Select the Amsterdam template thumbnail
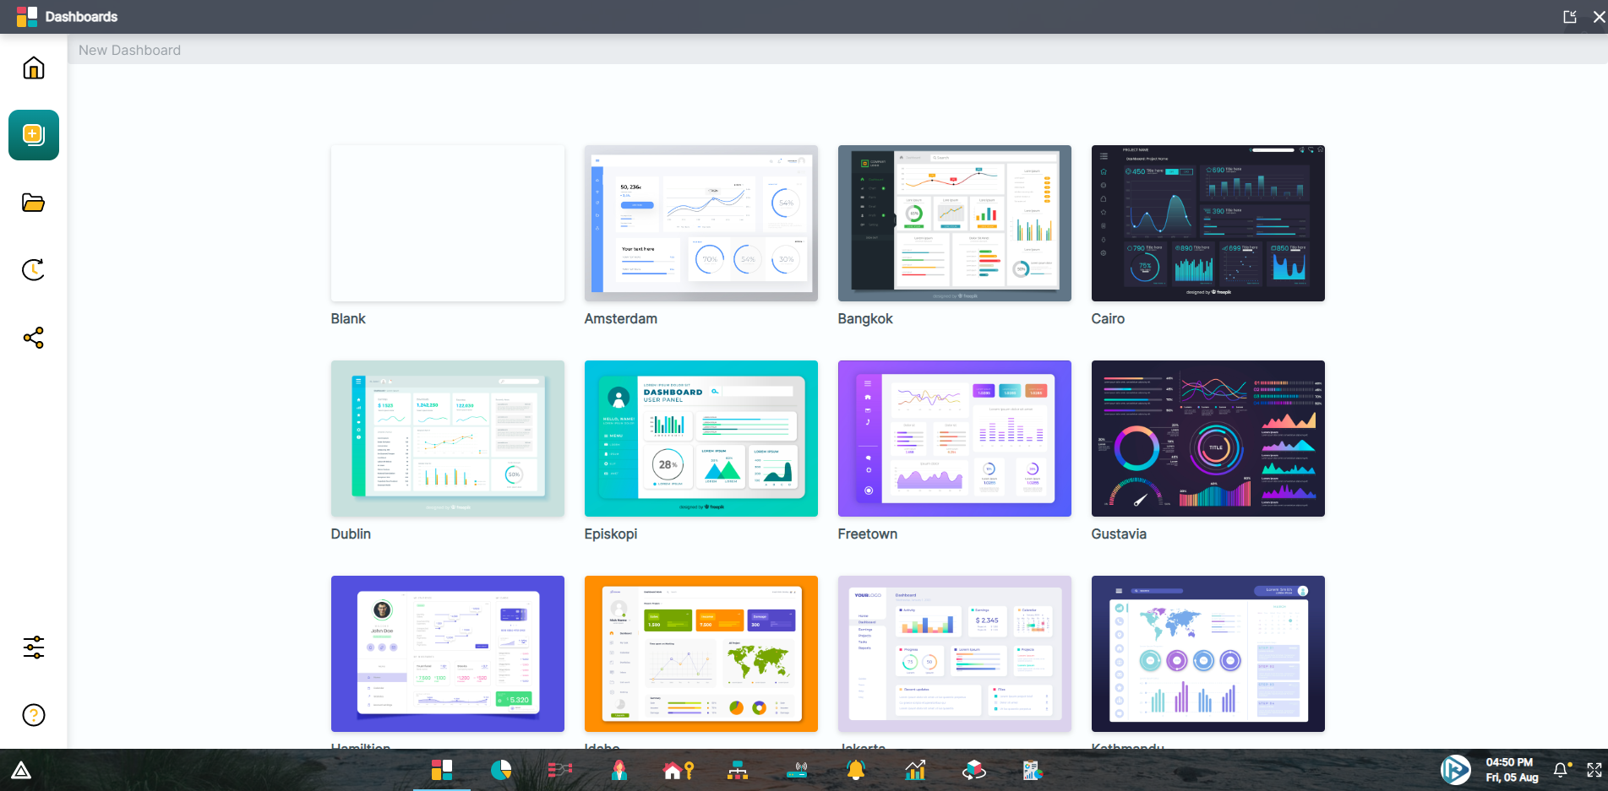The height and width of the screenshot is (791, 1608). (x=700, y=224)
